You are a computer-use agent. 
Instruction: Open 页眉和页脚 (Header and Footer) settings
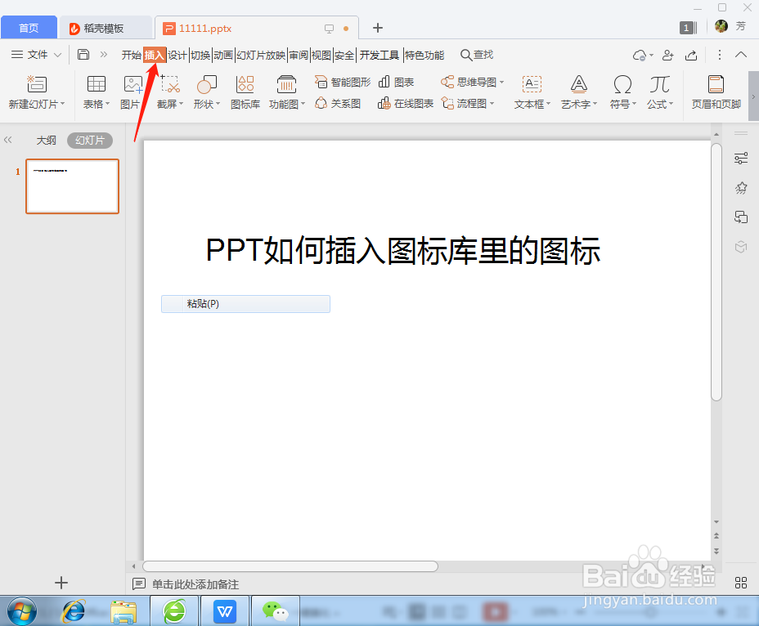(716, 92)
